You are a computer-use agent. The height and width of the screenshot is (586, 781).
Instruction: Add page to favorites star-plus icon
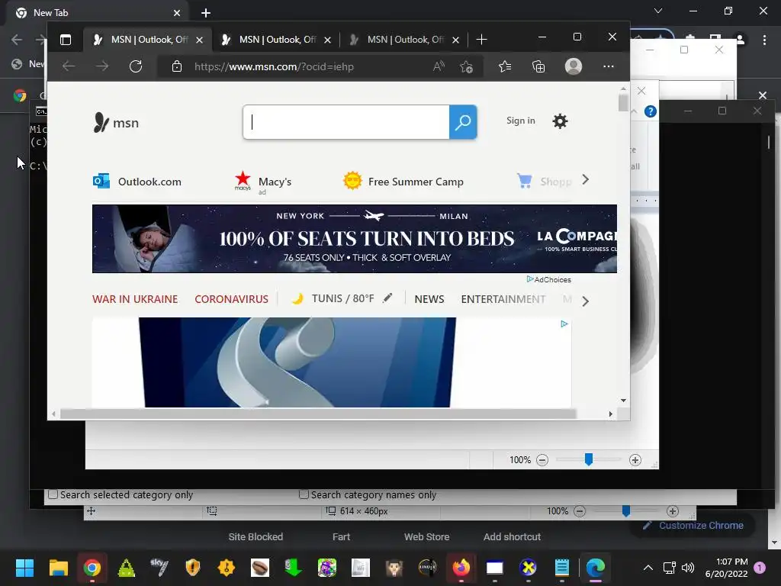point(467,66)
